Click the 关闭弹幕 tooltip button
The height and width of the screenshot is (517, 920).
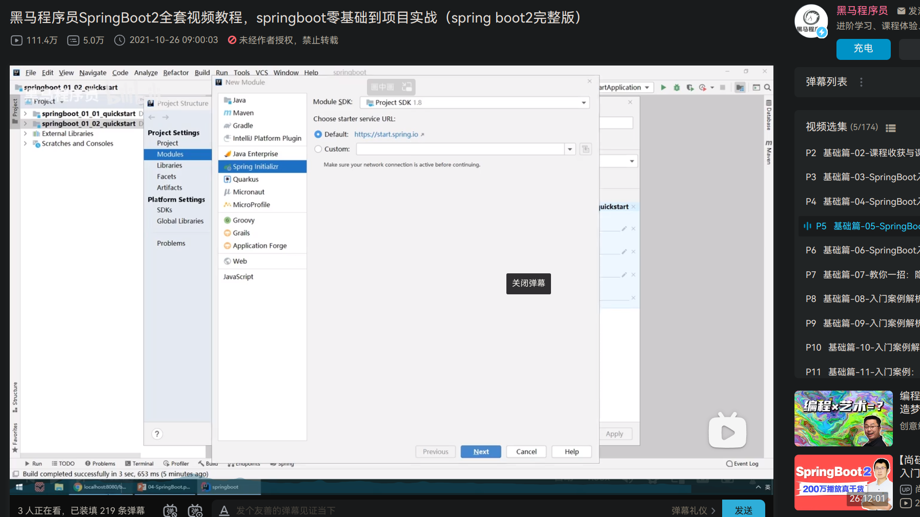528,284
